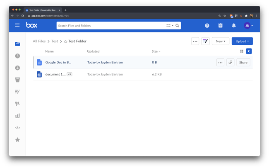The height and width of the screenshot is (168, 269).
Task: Sort files by Size column header
Action: (154, 51)
